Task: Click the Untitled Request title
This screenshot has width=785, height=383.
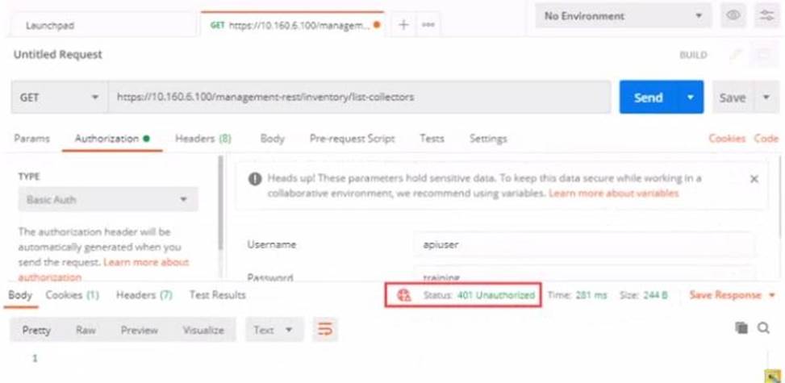Action: pos(57,55)
